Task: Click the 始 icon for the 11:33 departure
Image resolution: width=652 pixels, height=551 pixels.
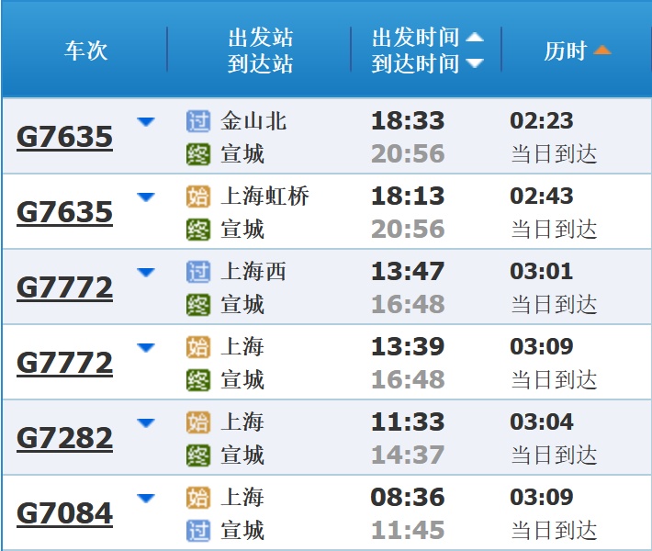Action: 197,422
